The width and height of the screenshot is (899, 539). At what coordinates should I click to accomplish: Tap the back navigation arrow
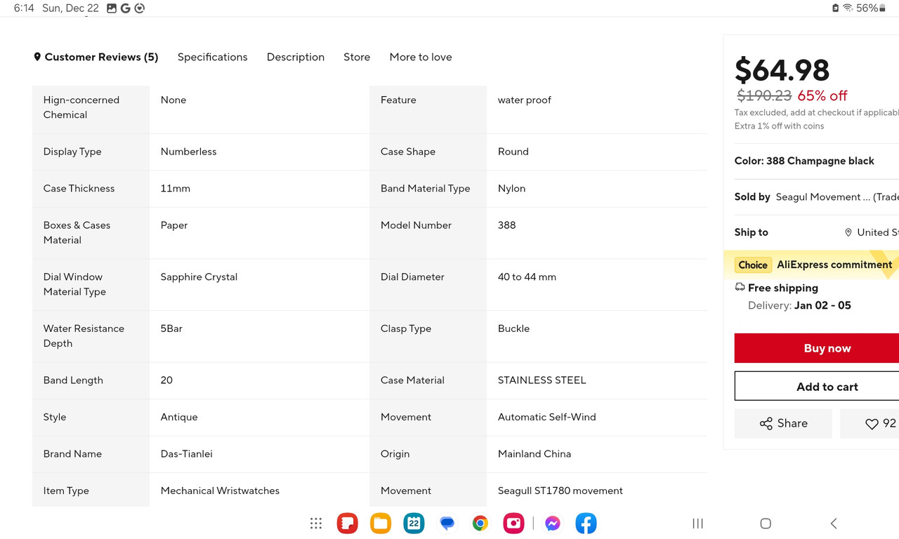tap(834, 524)
